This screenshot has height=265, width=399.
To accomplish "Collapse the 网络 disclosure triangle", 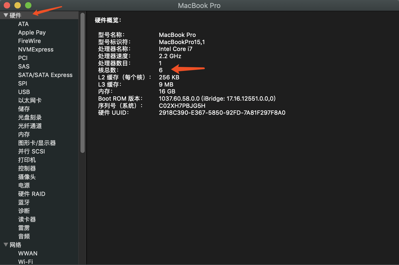I will coord(6,245).
